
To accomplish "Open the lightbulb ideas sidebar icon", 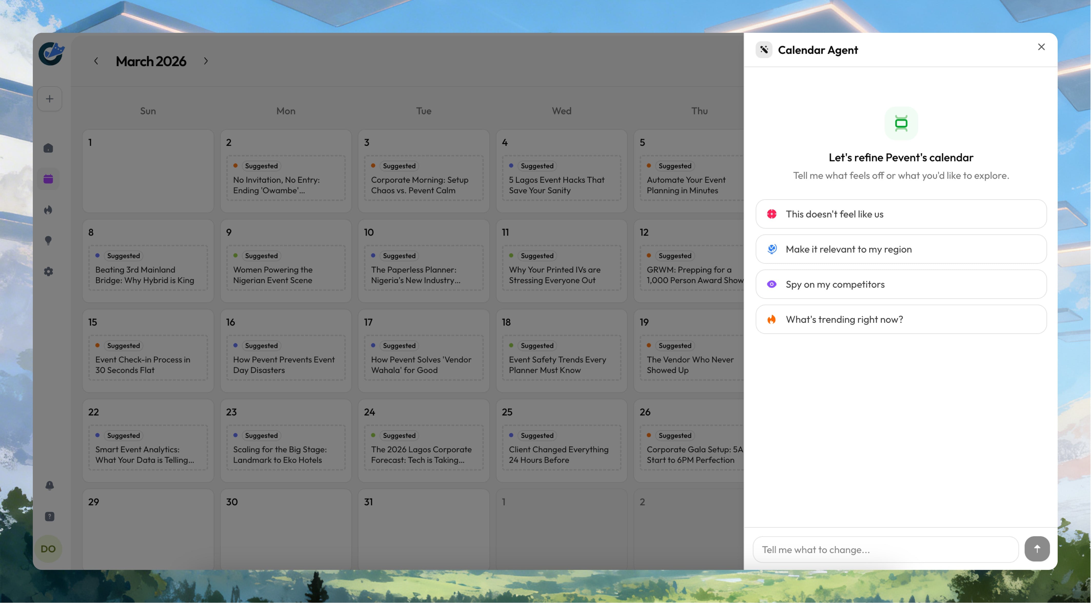I will pyautogui.click(x=48, y=240).
